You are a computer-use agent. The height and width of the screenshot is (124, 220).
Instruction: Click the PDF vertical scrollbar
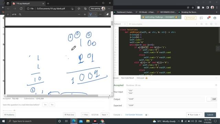pos(112,23)
